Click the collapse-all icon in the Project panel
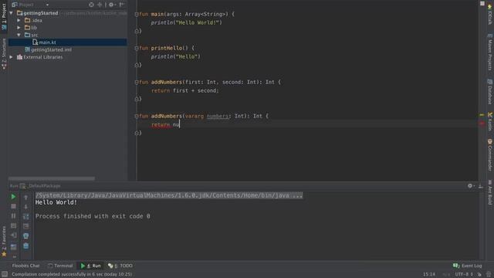 tap(100, 5)
